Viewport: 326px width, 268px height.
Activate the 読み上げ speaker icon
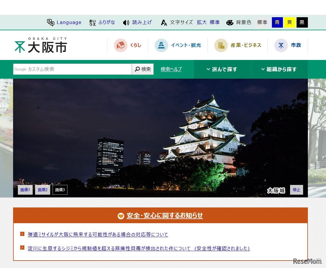coord(126,22)
